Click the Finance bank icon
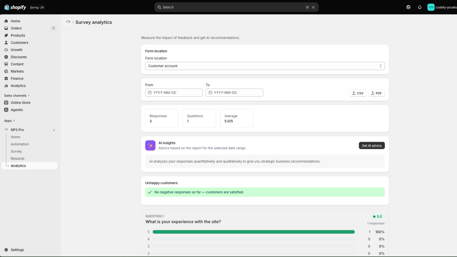This screenshot has height=257, width=457. pyautogui.click(x=6, y=79)
